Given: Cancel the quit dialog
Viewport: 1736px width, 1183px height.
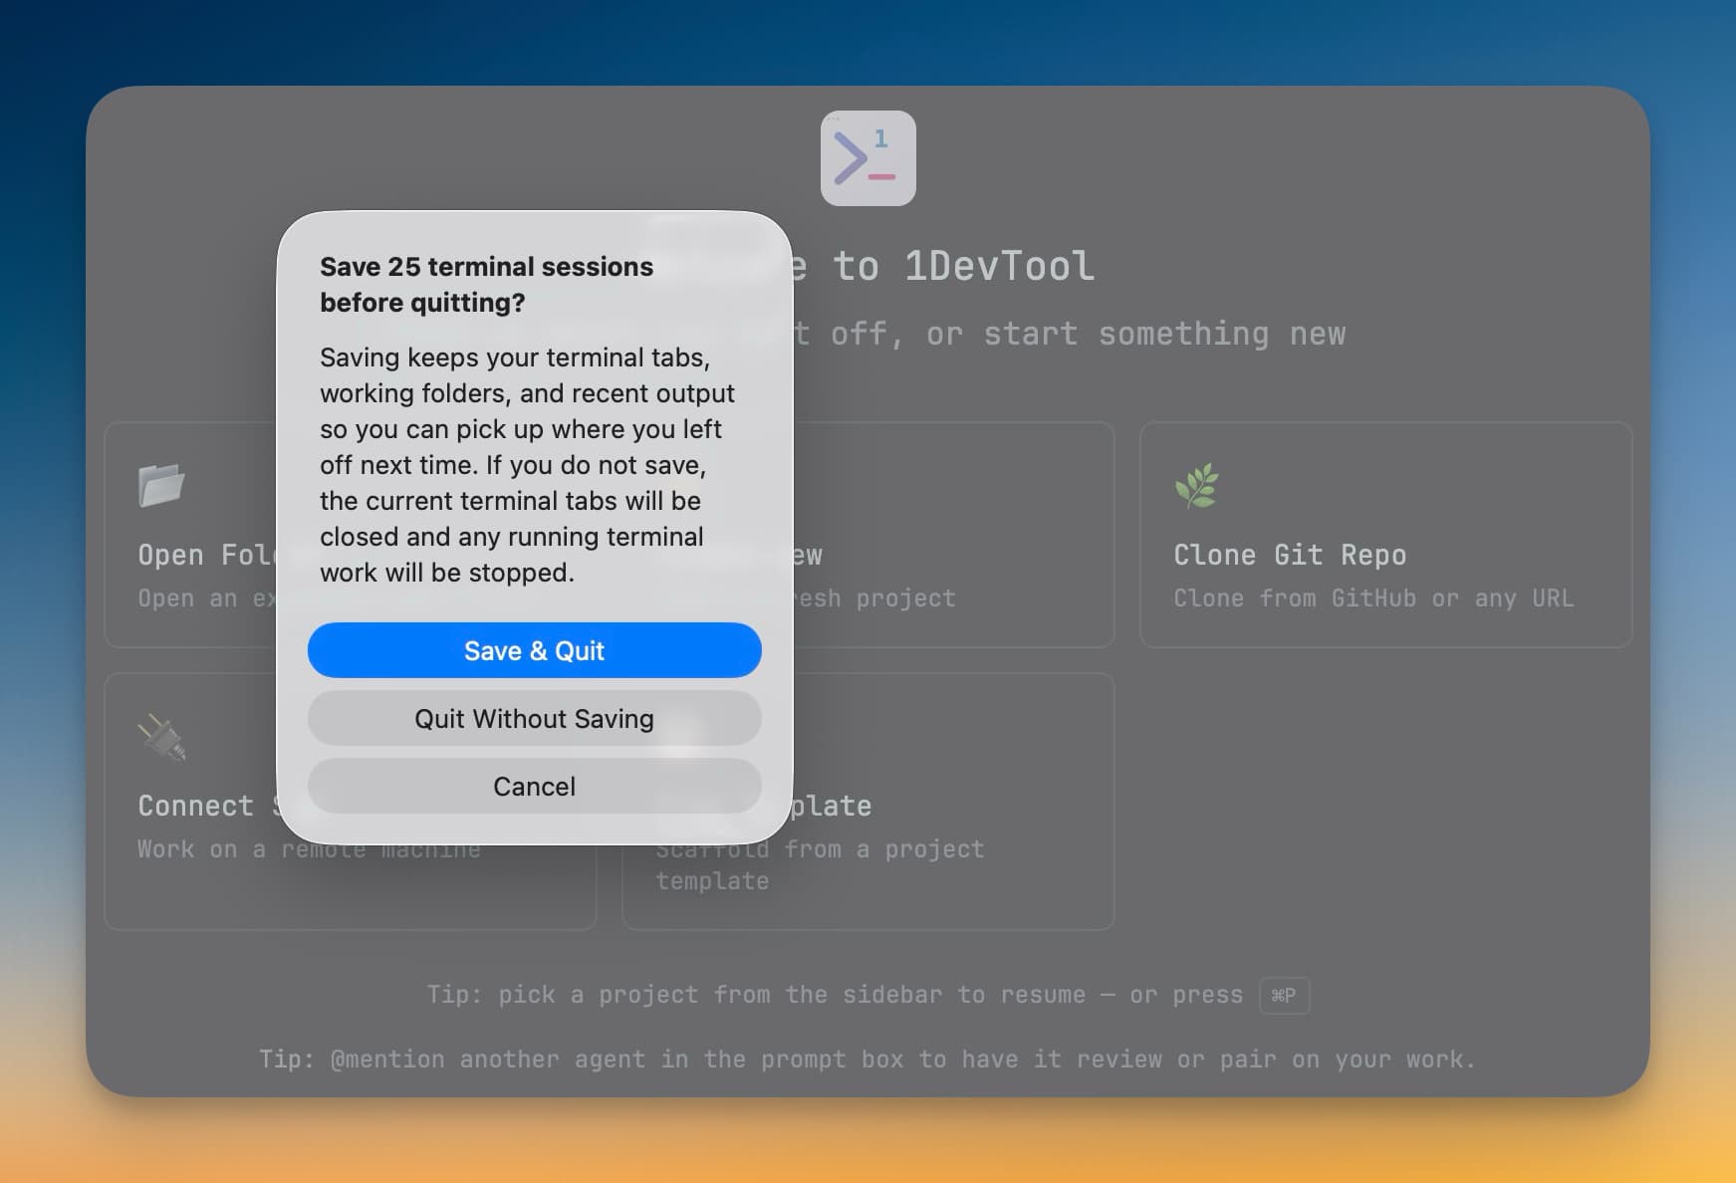Looking at the screenshot, I should (534, 786).
